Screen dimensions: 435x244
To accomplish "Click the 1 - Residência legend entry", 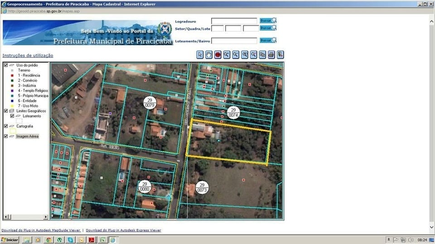I will [29, 75].
